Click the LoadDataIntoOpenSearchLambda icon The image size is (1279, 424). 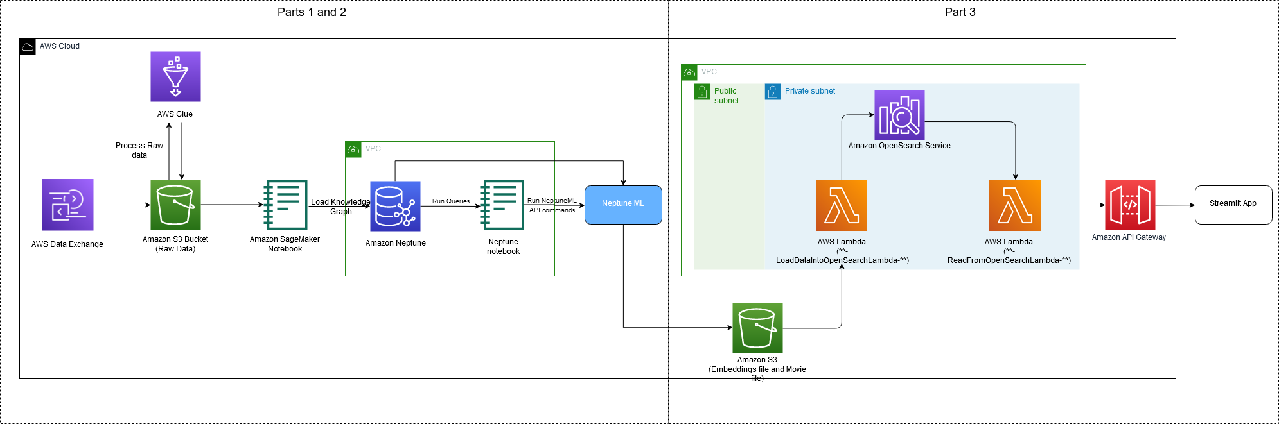pyautogui.click(x=842, y=205)
